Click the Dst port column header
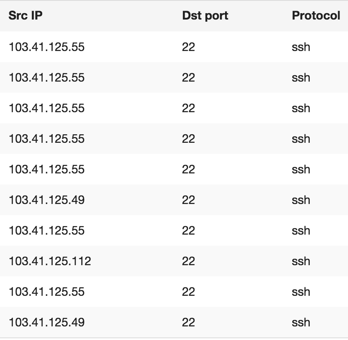Viewport: 348px width, 340px height. pyautogui.click(x=205, y=16)
